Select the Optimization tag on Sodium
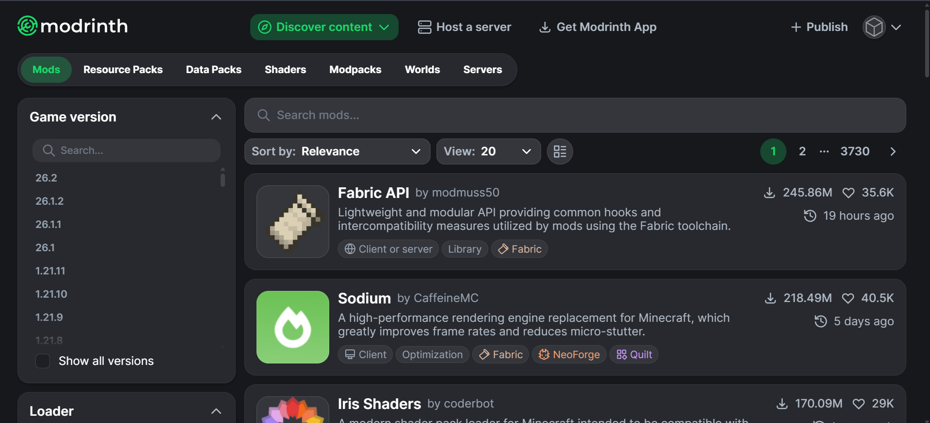Screen dimensions: 930x423 point(433,354)
